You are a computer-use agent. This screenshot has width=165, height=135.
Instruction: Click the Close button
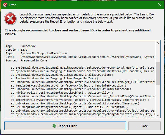(144, 126)
